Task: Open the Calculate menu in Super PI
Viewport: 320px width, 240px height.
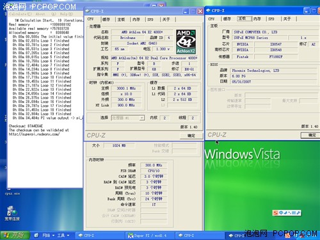Action: pos(20,14)
